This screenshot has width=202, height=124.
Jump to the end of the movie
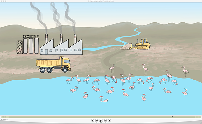[109, 120]
